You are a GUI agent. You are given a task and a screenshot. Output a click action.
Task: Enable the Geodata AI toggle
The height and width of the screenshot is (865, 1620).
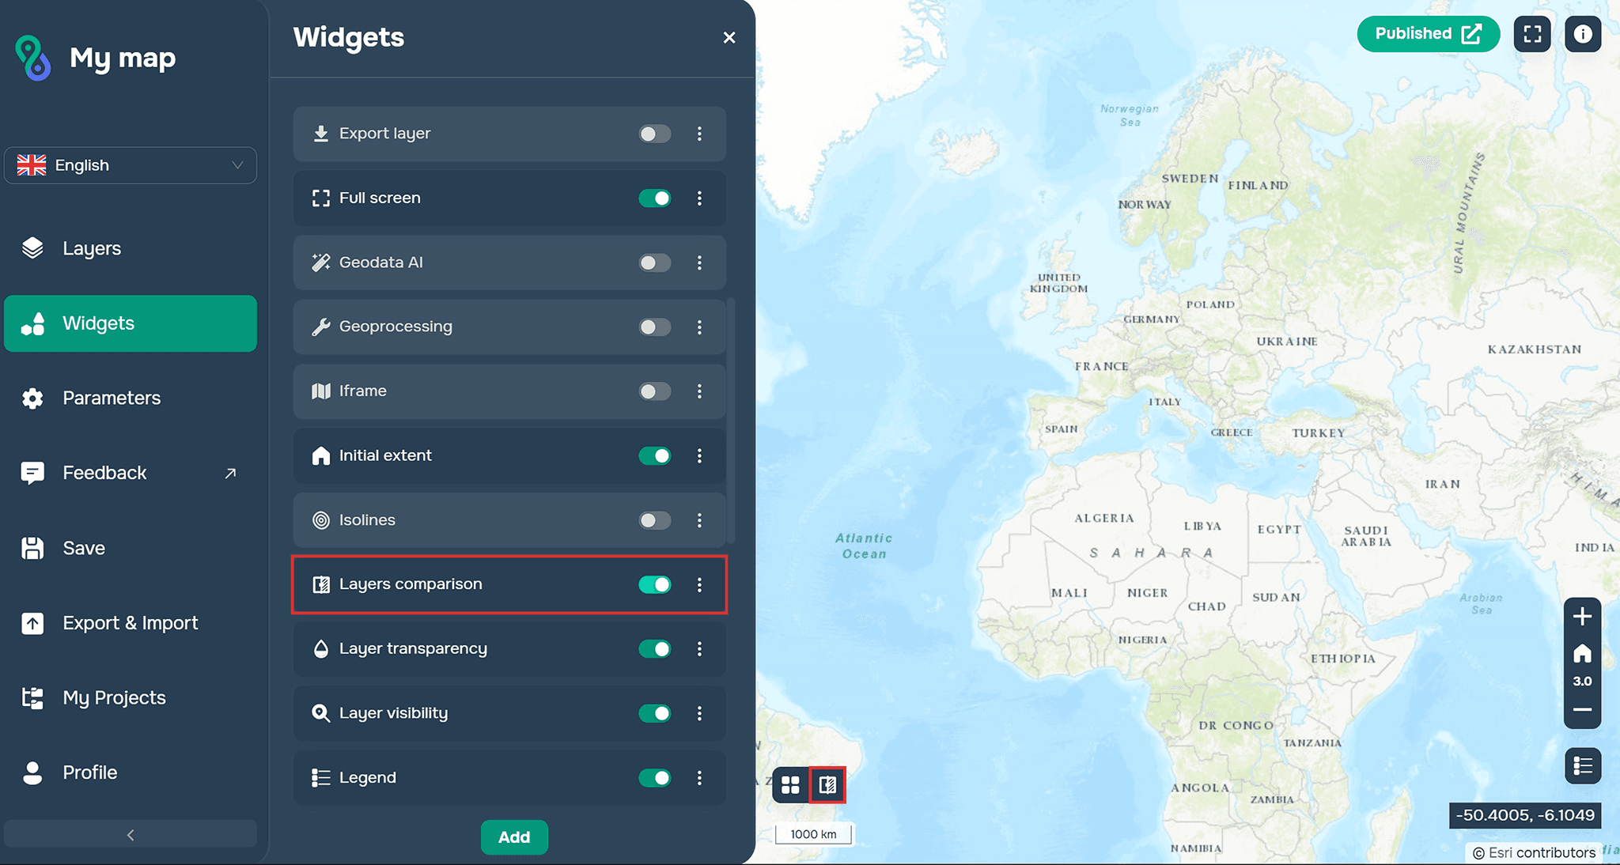coord(654,263)
